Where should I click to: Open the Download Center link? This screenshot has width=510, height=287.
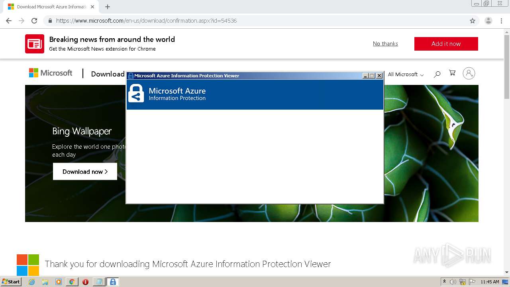[108, 74]
